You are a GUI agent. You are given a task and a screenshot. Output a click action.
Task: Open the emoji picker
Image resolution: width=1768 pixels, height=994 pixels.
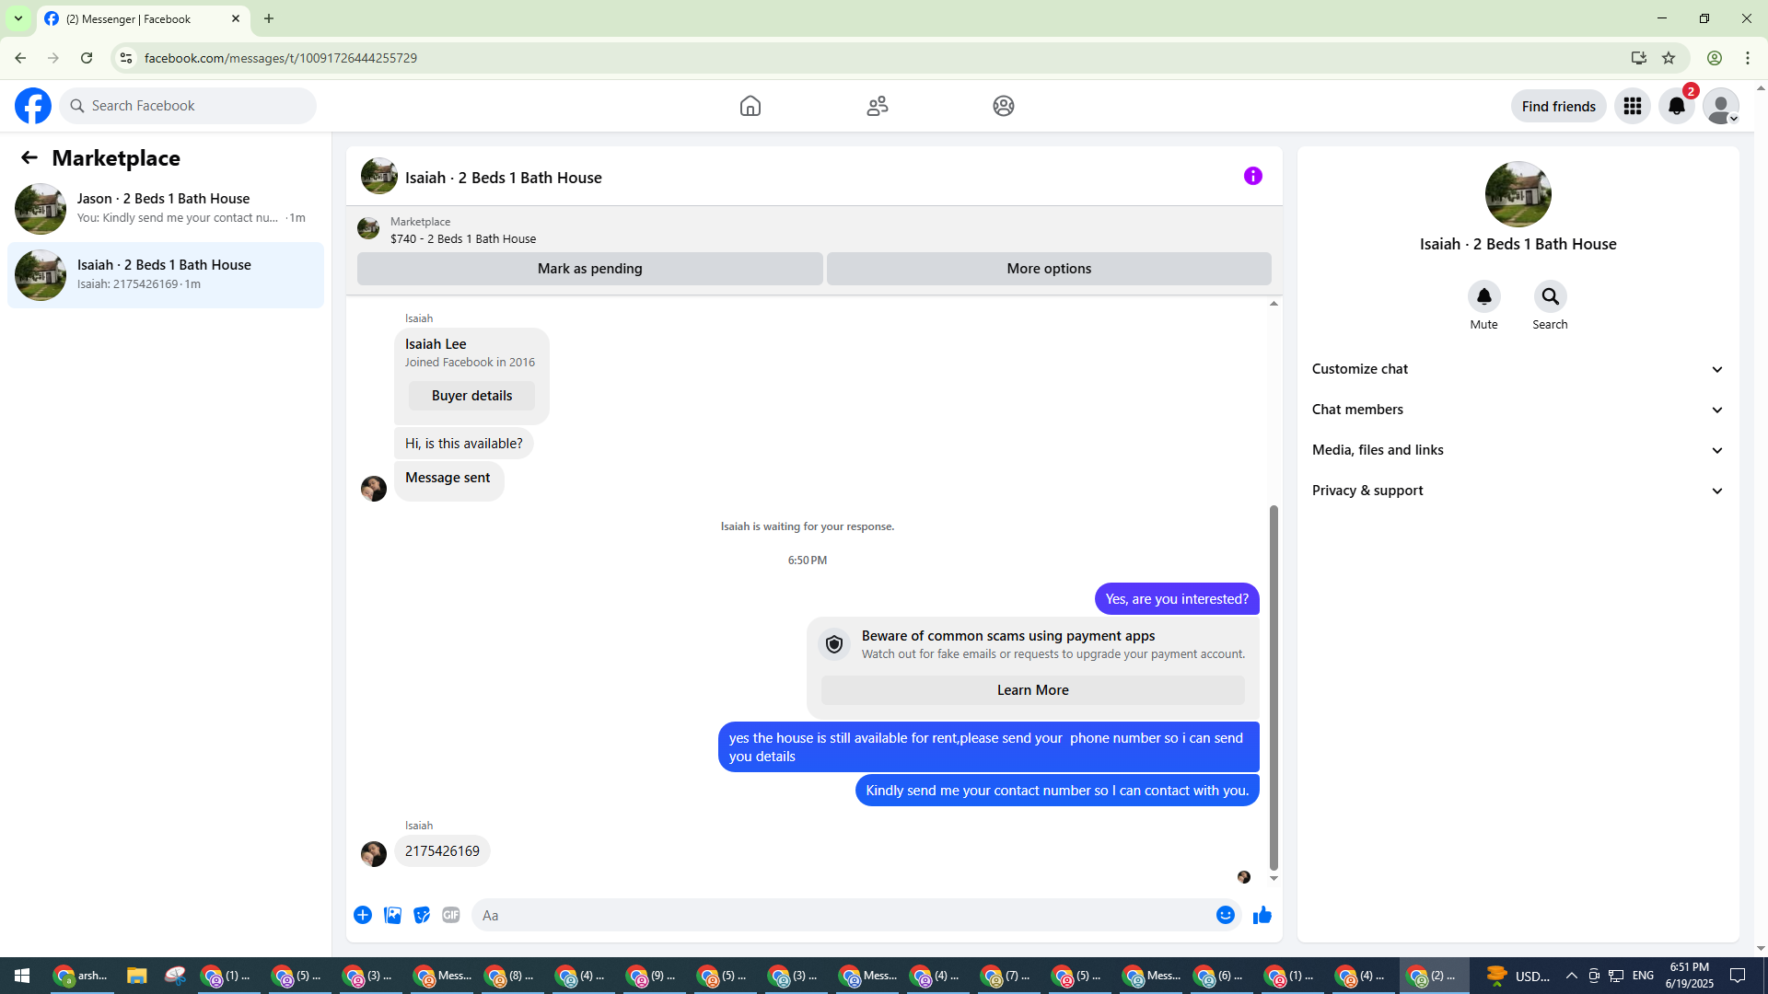tap(1226, 915)
